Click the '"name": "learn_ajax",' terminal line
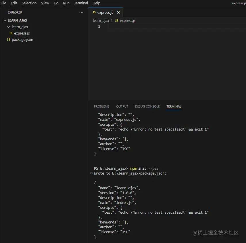Viewport: 246px width, 243px height. tap(119, 188)
